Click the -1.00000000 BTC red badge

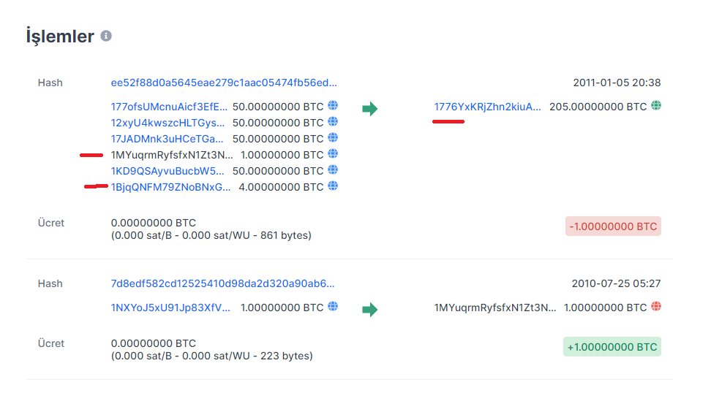tap(613, 226)
